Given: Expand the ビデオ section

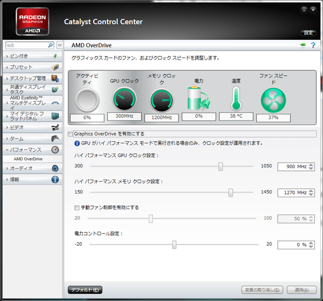Looking at the screenshot, I should [7, 127].
